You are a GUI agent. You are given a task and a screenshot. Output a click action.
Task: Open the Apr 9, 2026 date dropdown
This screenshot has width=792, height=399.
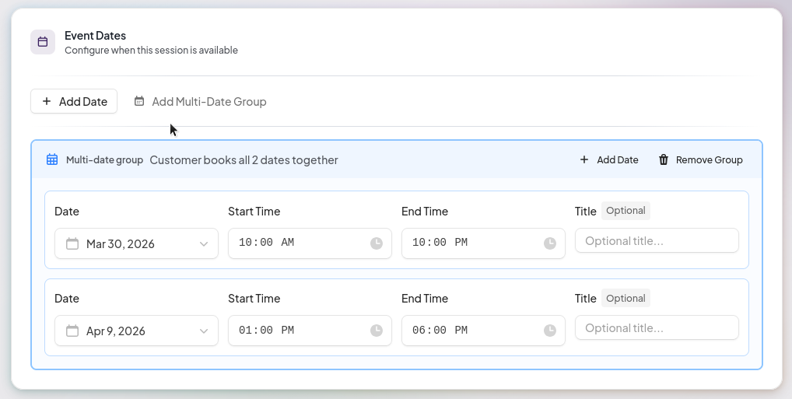[136, 331]
